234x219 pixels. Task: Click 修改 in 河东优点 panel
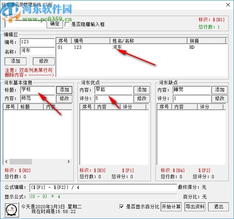[142, 98]
